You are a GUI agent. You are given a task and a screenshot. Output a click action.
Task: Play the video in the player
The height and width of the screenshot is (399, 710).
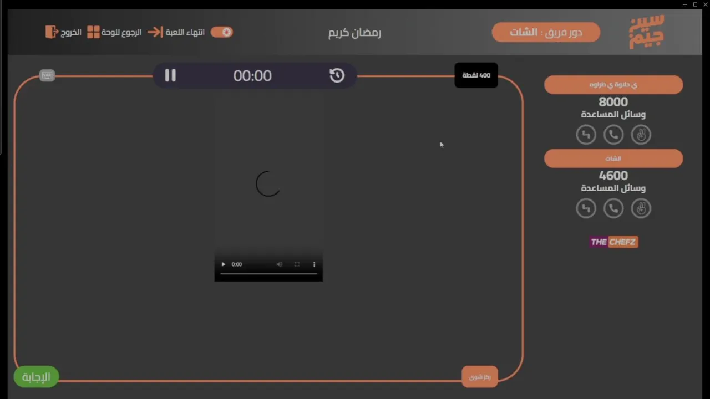(x=224, y=264)
